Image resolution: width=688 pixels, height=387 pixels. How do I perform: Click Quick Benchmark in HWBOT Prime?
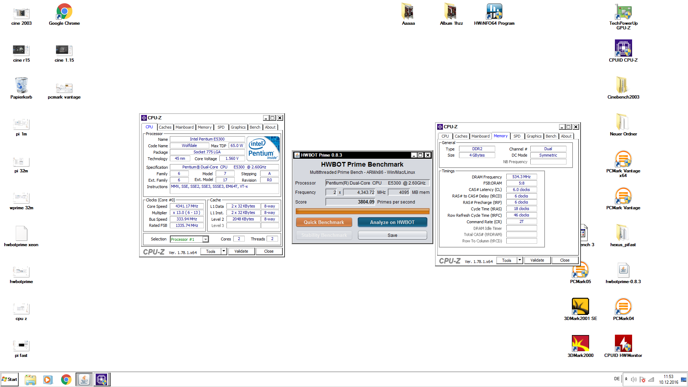click(x=324, y=222)
